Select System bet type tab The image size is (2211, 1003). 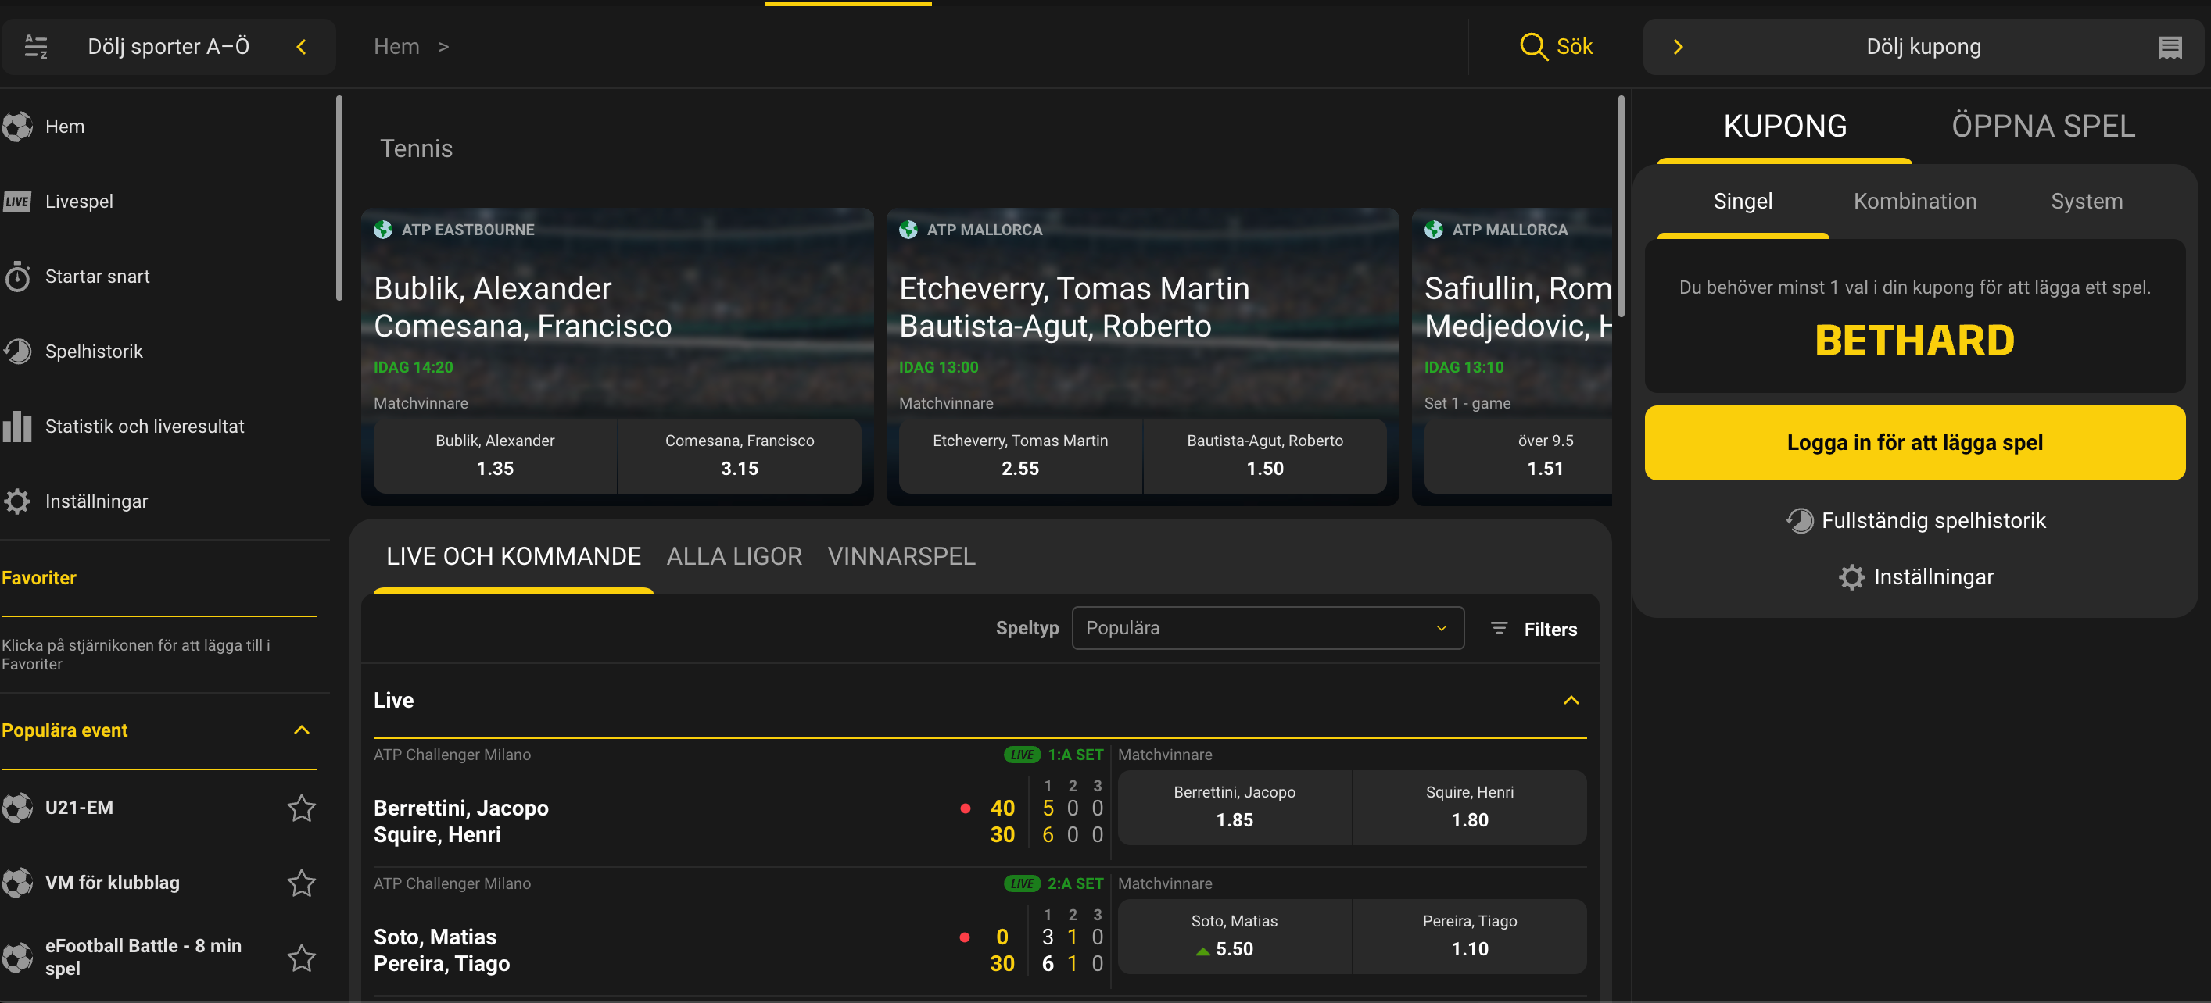tap(2086, 202)
